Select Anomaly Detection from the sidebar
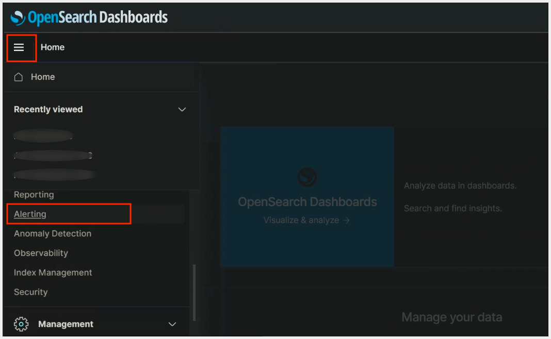 [x=52, y=233]
